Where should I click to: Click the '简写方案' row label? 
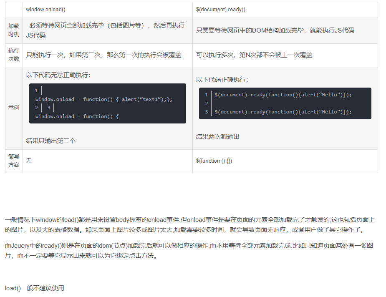(14, 161)
